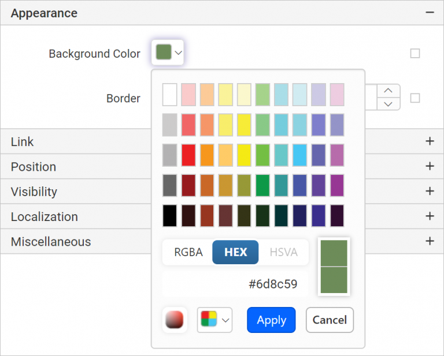Image resolution: width=444 pixels, height=356 pixels.
Task: Pick the light gray swatch in second row
Action: (170, 125)
